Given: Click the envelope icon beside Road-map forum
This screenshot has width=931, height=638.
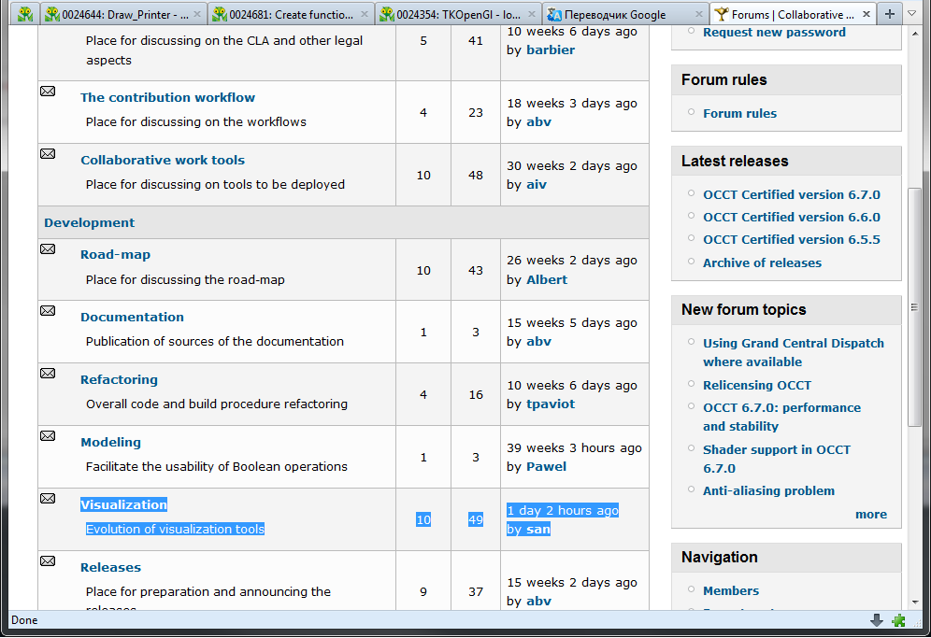Looking at the screenshot, I should pos(48,248).
